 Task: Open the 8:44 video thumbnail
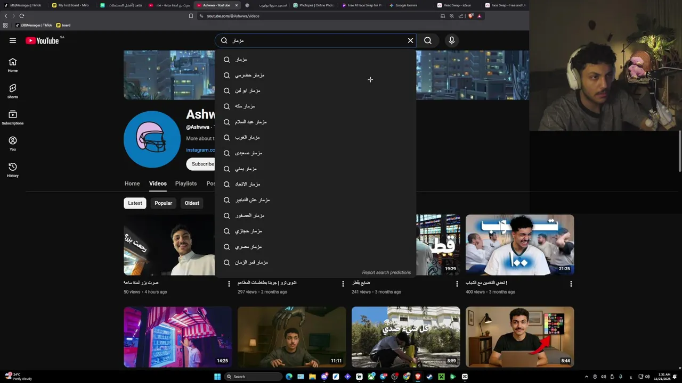(520, 337)
